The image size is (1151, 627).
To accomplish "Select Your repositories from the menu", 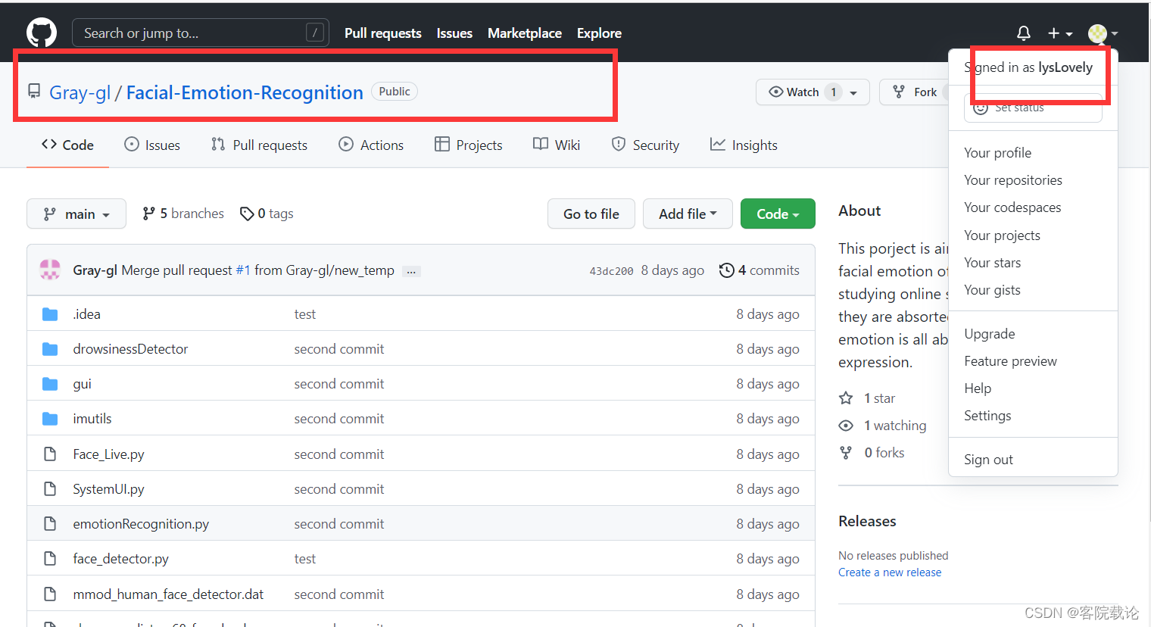I will click(1013, 179).
